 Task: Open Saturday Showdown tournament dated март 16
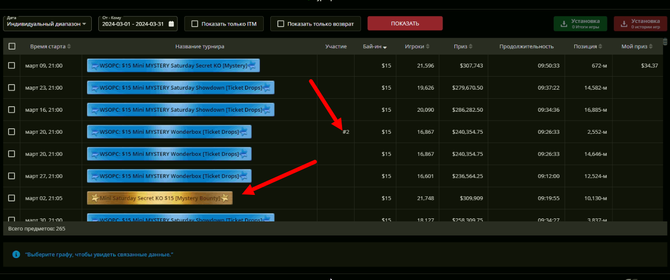[181, 110]
